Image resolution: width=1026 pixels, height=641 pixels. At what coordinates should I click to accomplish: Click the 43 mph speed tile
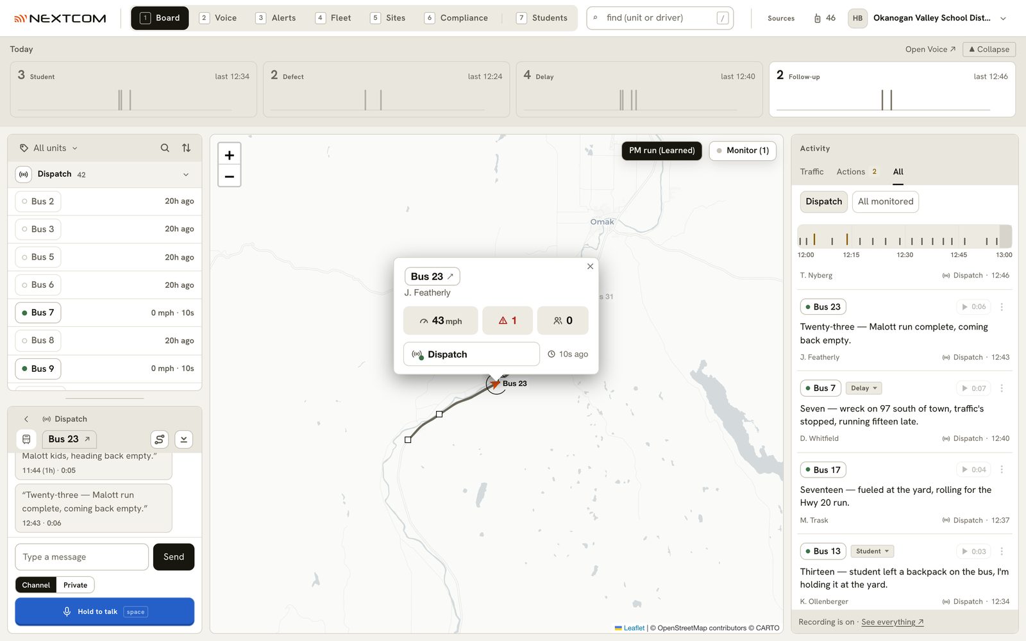tap(441, 320)
